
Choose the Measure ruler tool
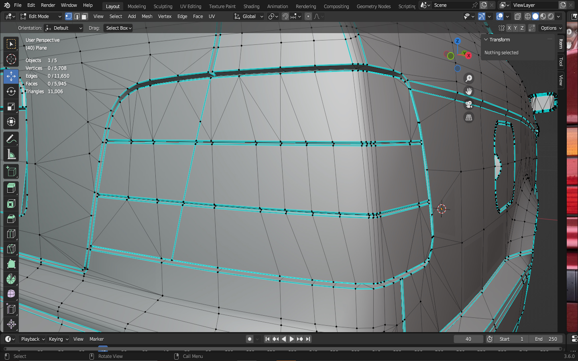(11, 154)
